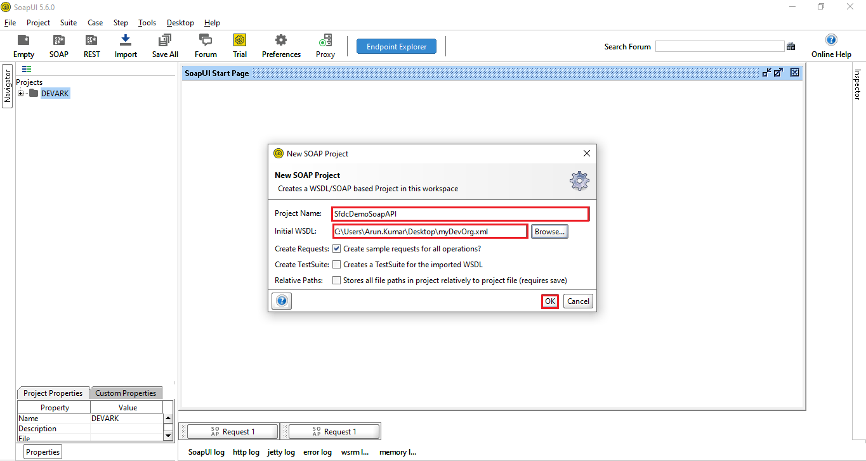
Task: Enable Create a TestSuite checkbox
Action: point(337,265)
